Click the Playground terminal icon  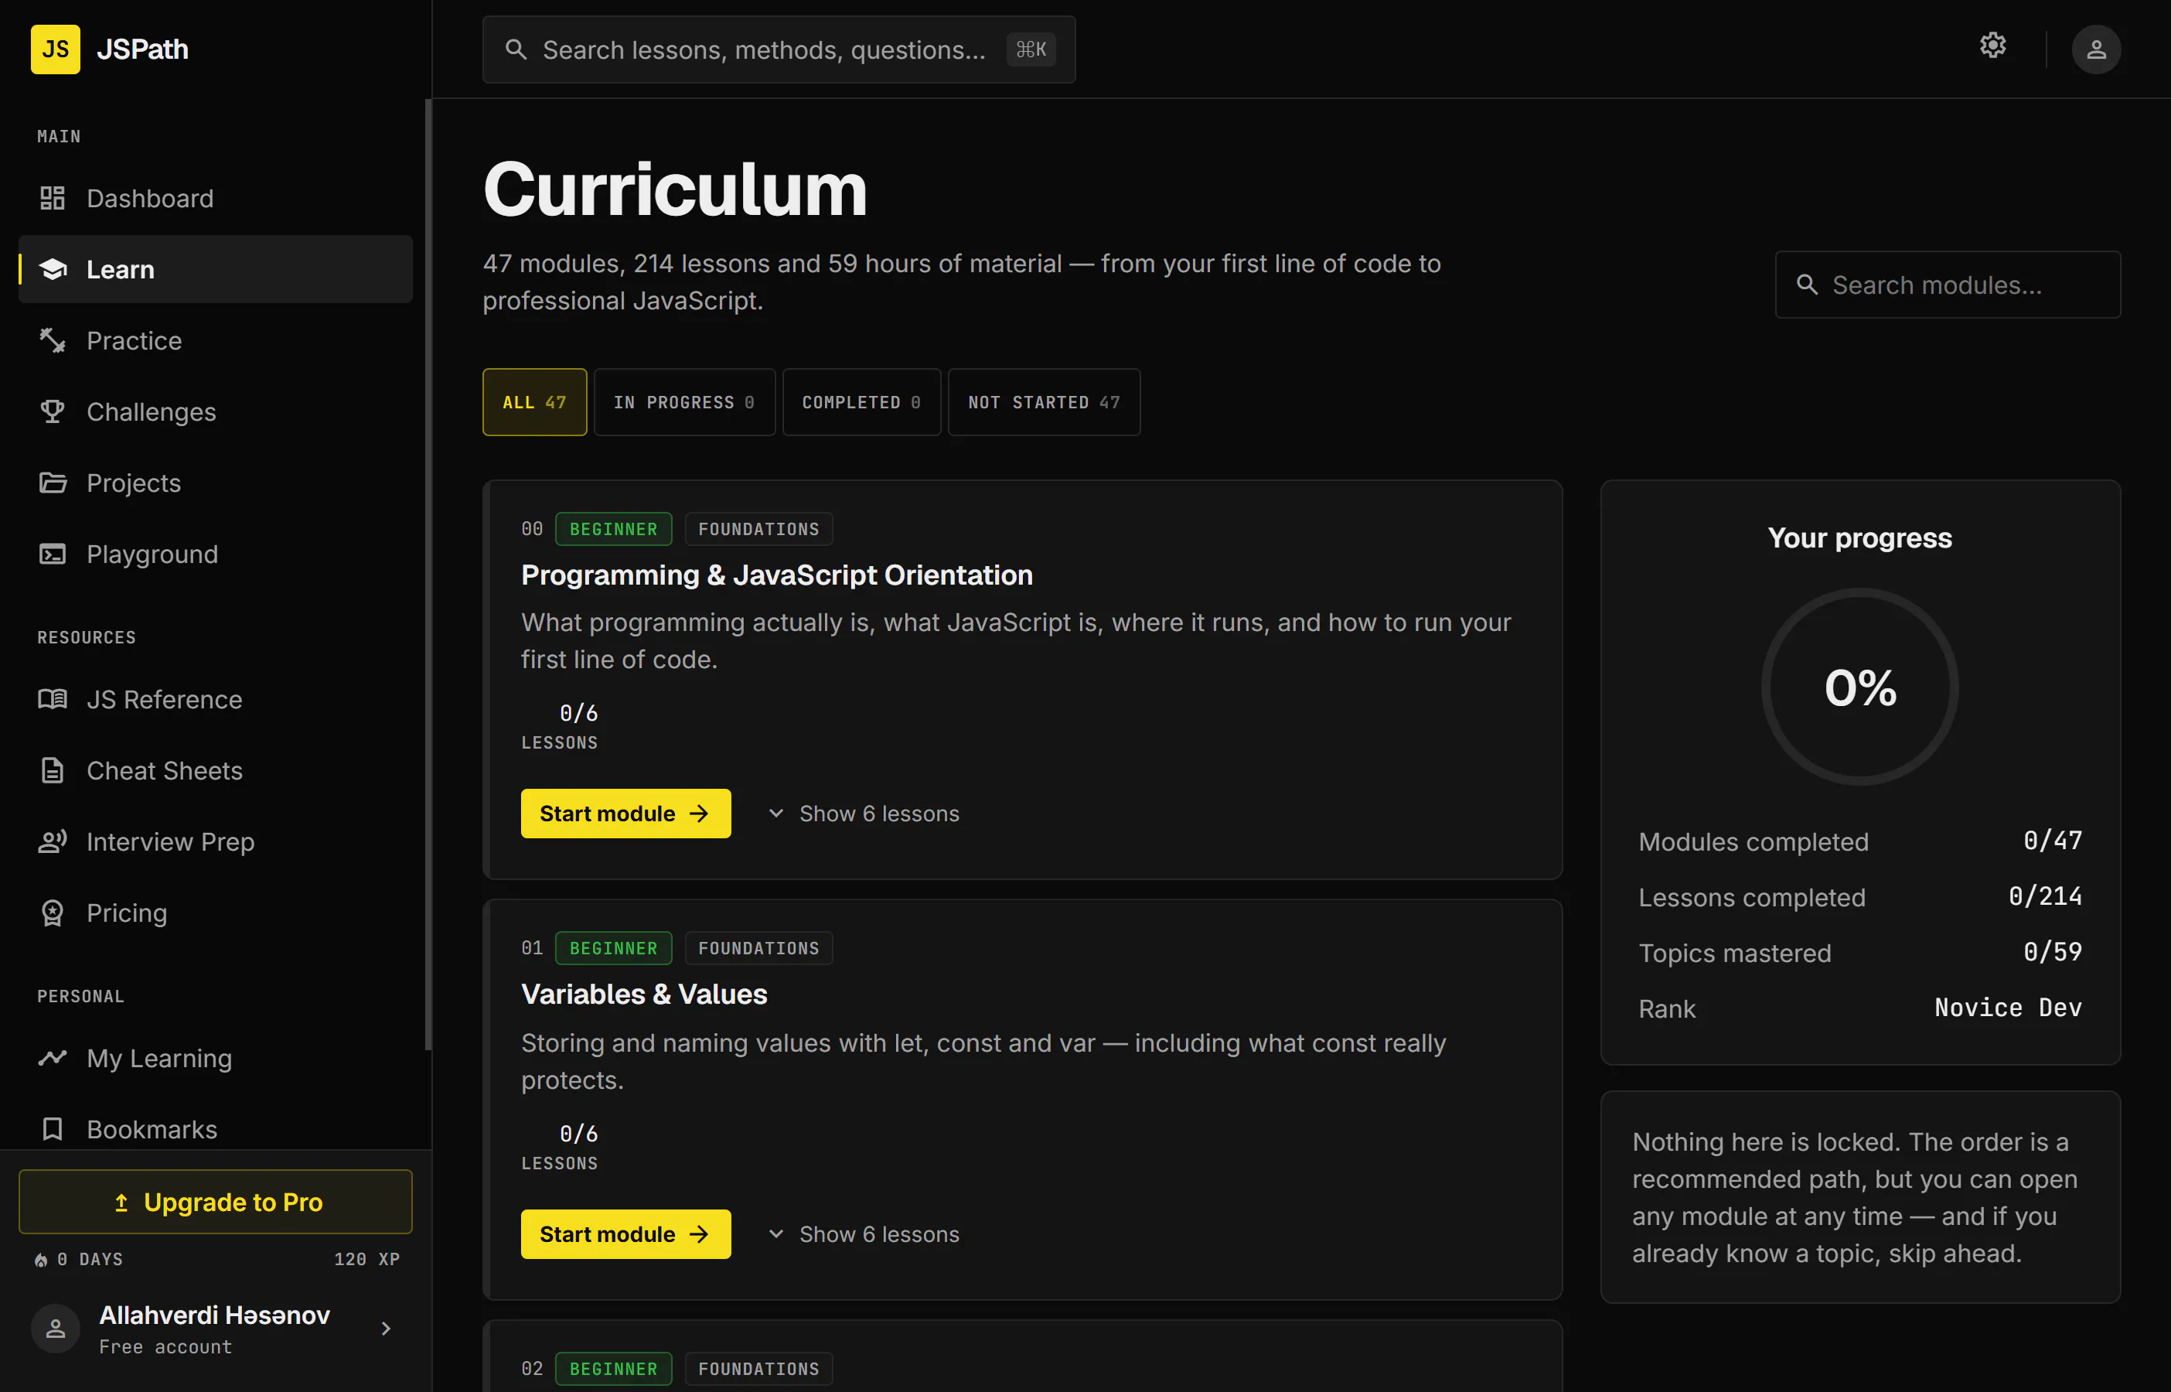53,554
